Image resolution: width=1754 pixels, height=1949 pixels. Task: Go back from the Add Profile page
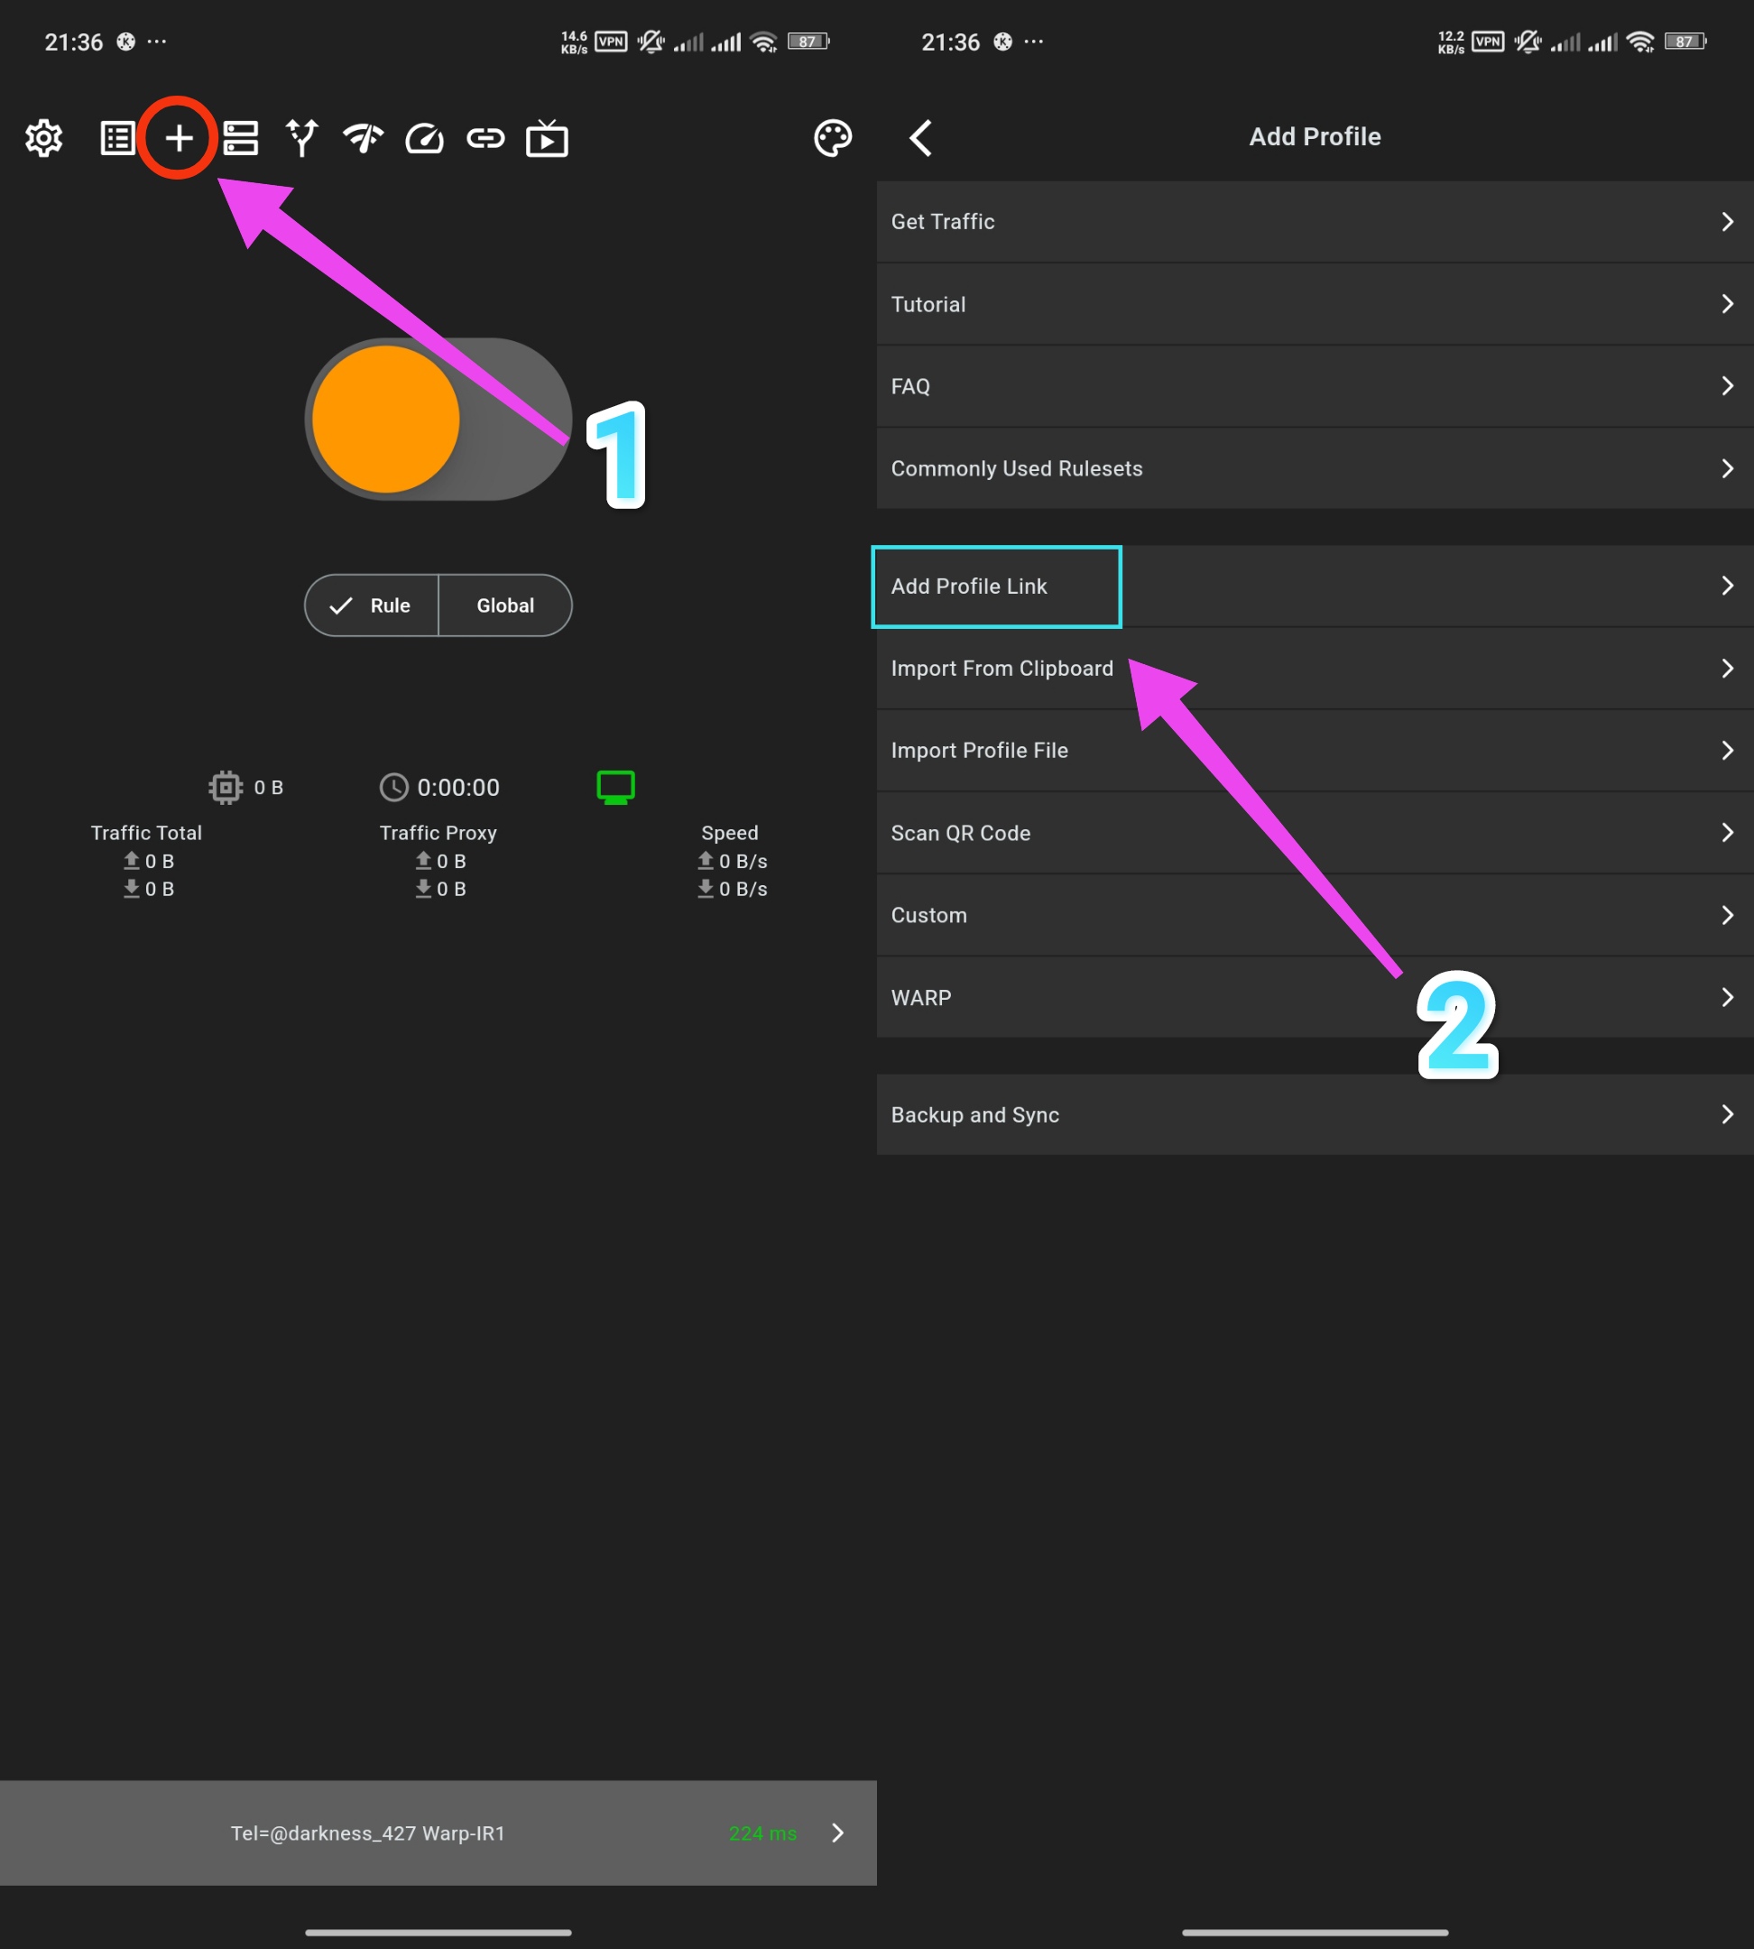click(x=920, y=137)
